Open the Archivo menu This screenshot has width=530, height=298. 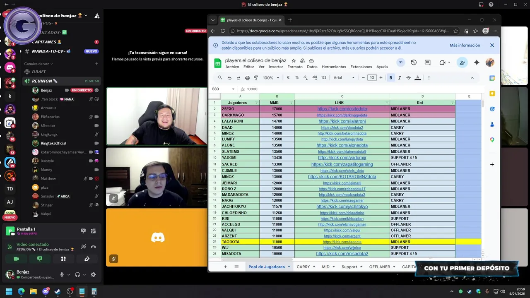point(232,67)
